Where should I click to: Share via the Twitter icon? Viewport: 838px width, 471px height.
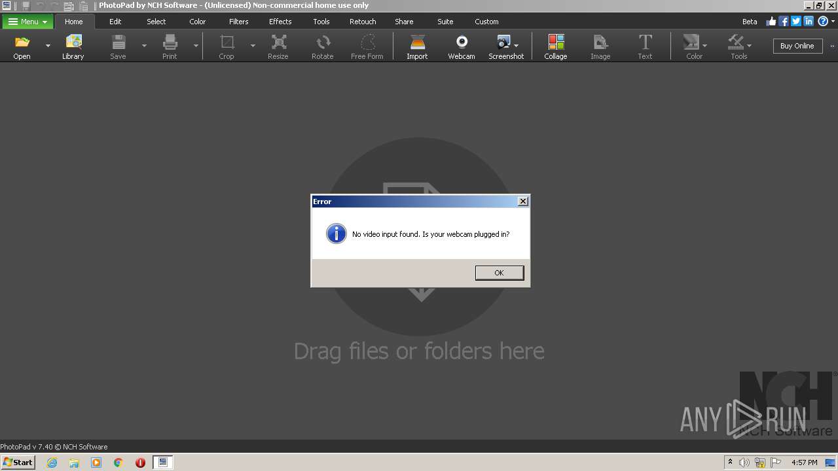pyautogui.click(x=796, y=22)
